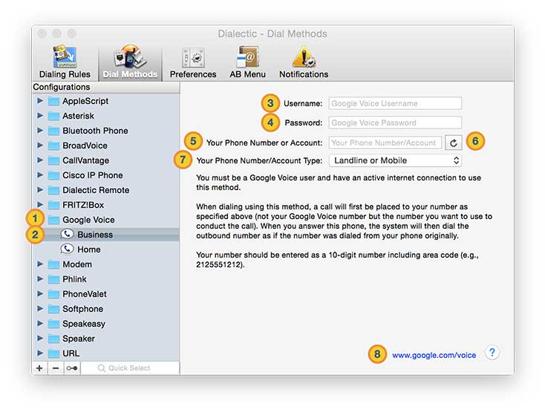Remove the configuration with the minus button

(x=56, y=368)
